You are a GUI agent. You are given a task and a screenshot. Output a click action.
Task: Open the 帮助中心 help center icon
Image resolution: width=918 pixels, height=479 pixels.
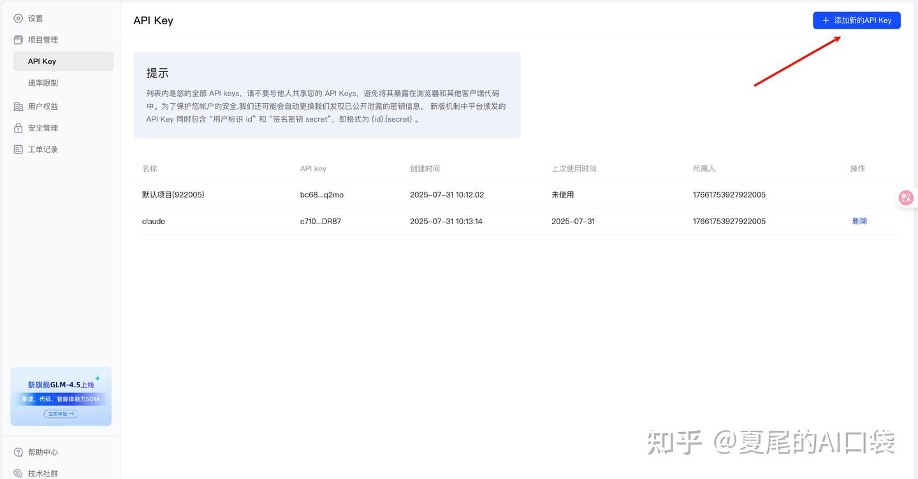18,452
